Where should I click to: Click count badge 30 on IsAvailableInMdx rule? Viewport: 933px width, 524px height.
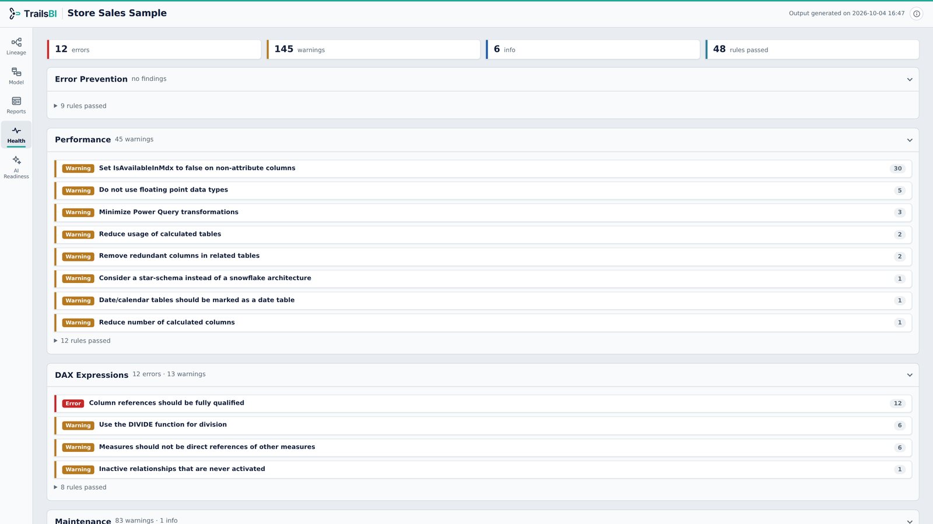[897, 168]
